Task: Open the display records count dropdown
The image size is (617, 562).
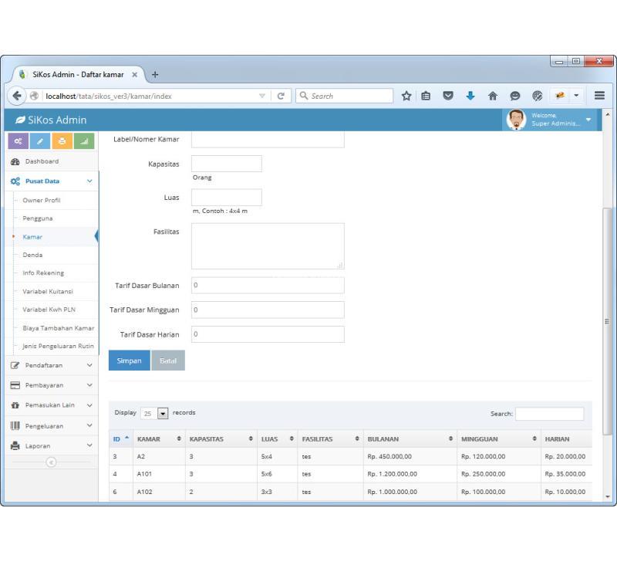Action: (163, 413)
